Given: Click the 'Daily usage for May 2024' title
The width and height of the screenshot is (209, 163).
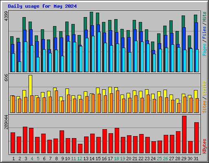Looking at the screenshot, I should [42, 6].
